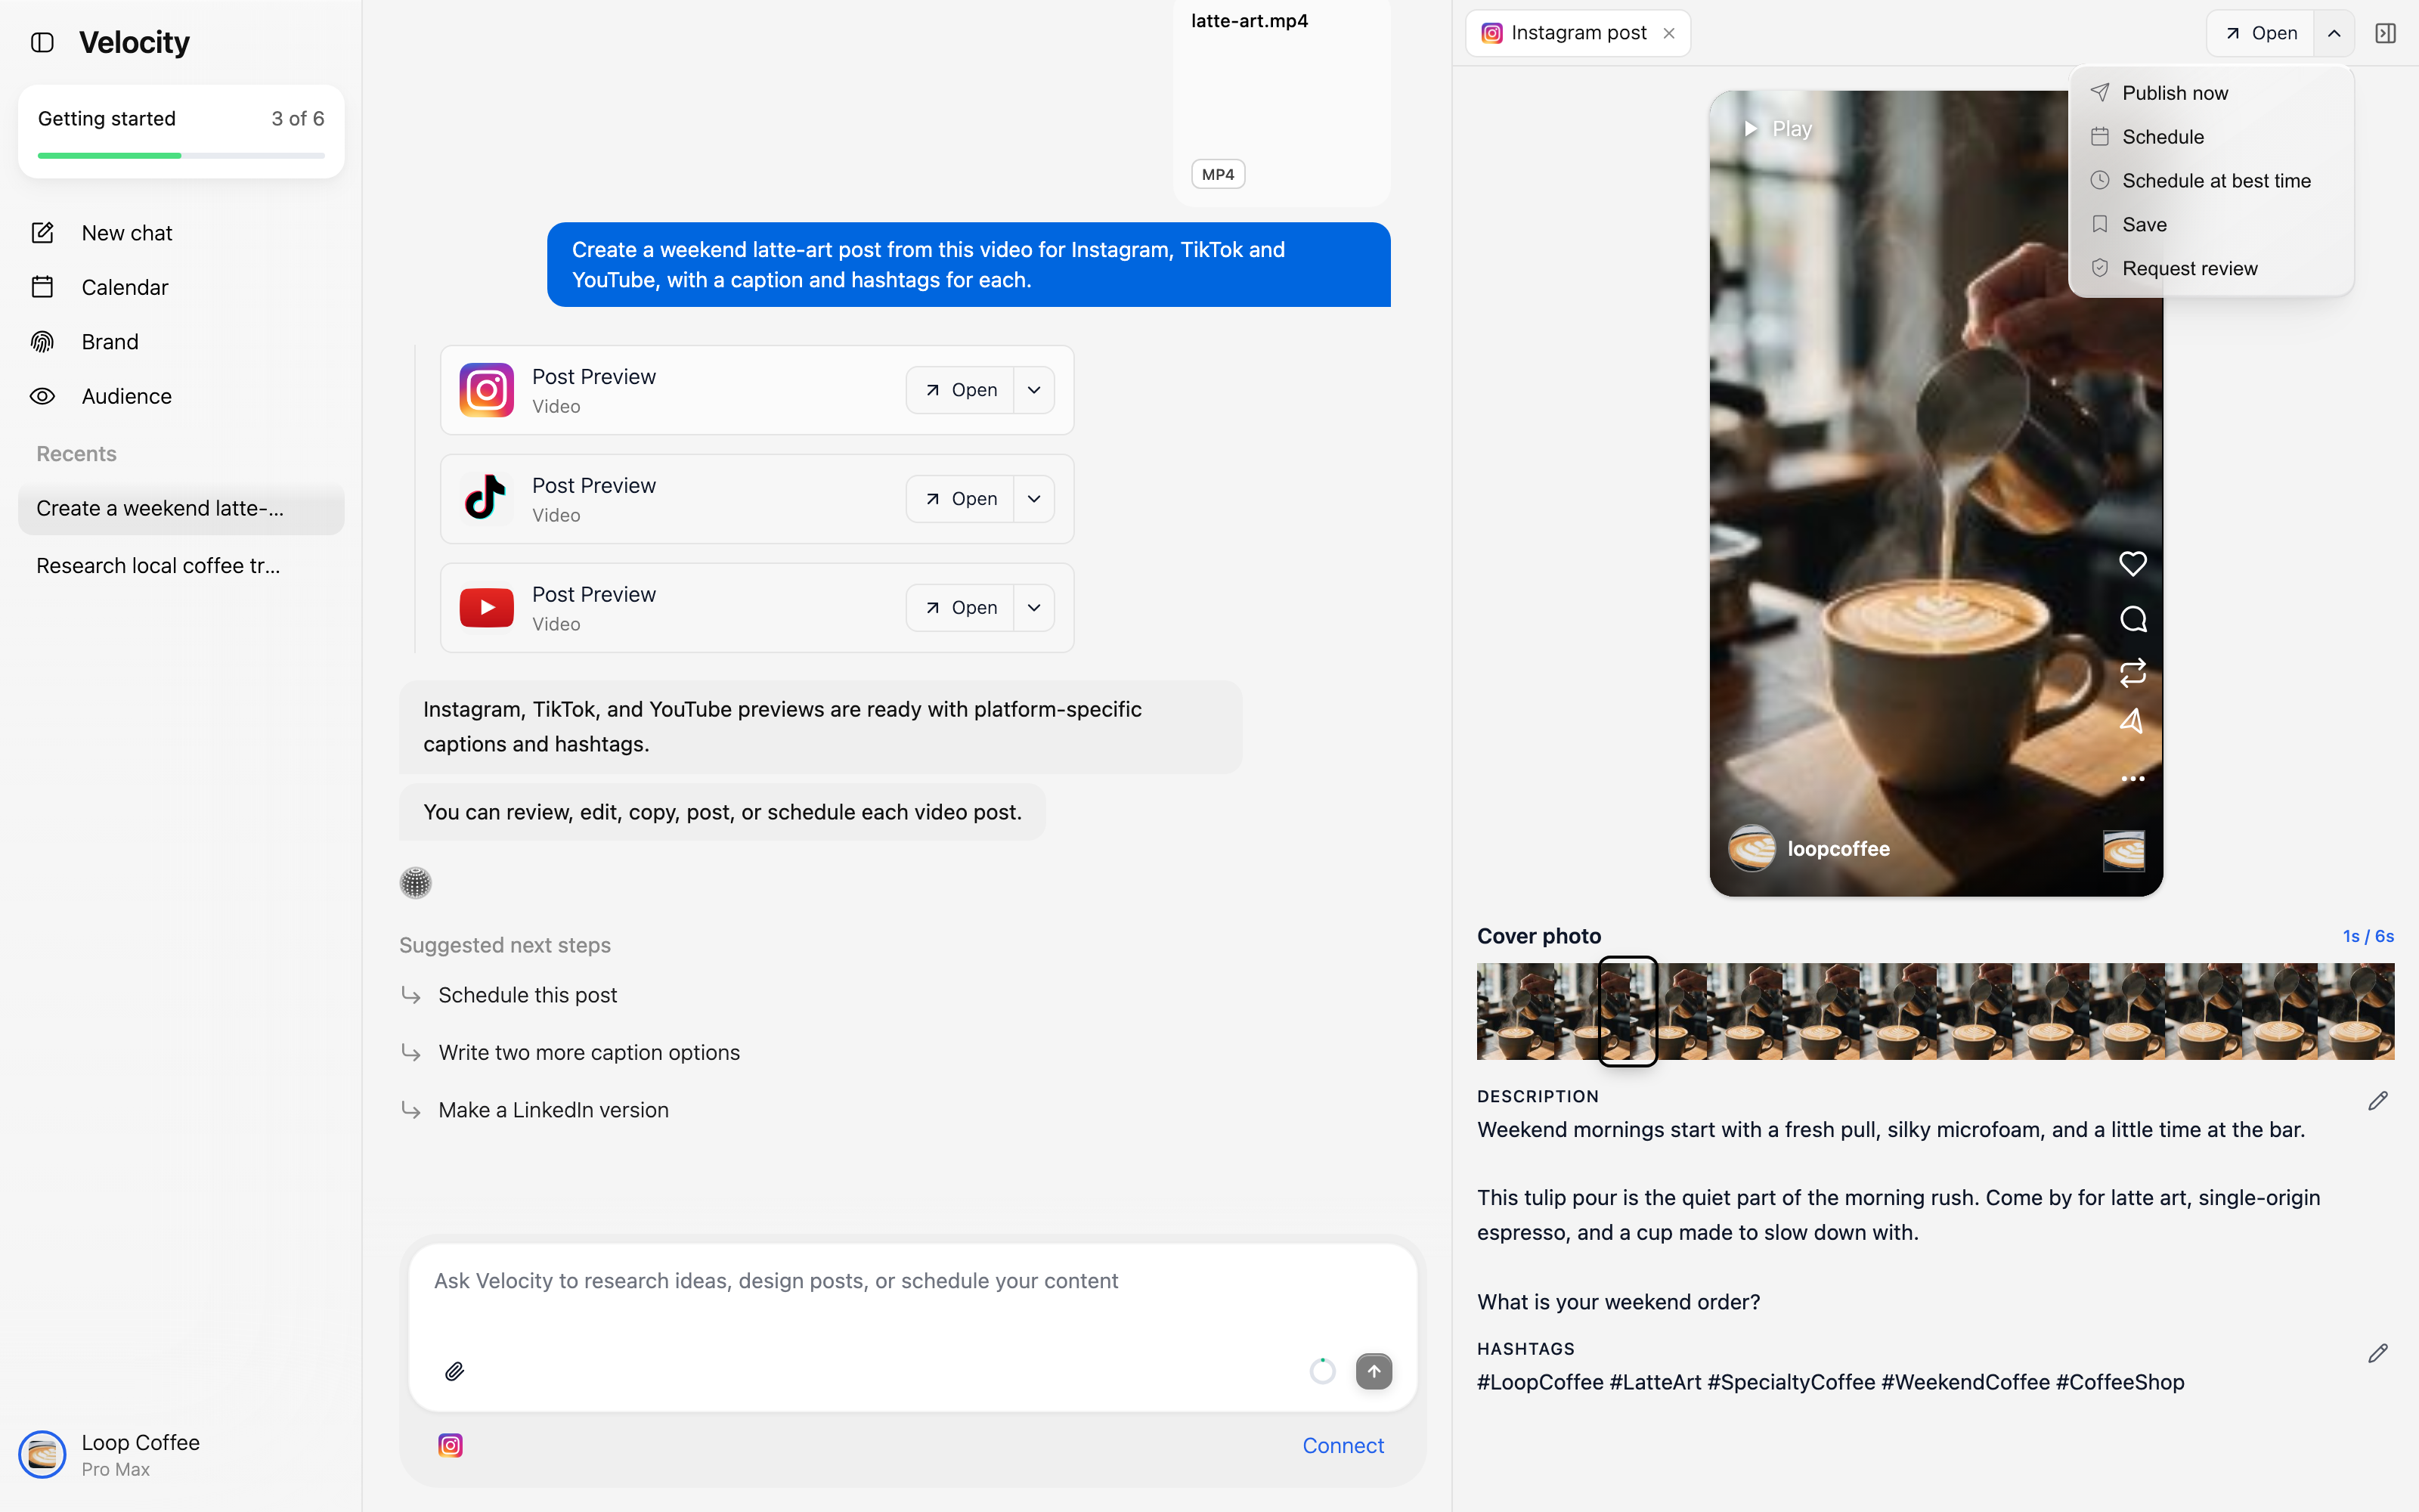
Task: Collapse the Open menu chevron in the panel header
Action: [x=2334, y=33]
